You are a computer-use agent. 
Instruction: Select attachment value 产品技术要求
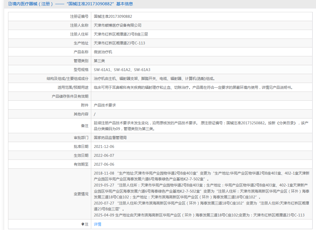105,105
